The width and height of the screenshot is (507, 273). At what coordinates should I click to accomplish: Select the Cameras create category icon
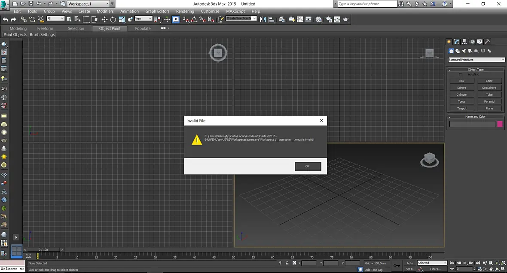470,51
